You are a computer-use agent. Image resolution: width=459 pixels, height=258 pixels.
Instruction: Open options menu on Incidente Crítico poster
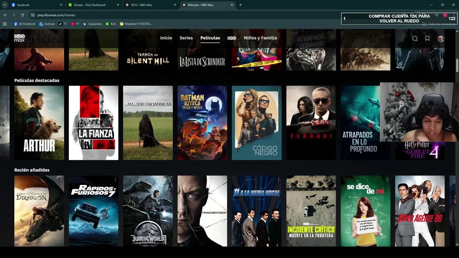pyautogui.click(x=333, y=179)
